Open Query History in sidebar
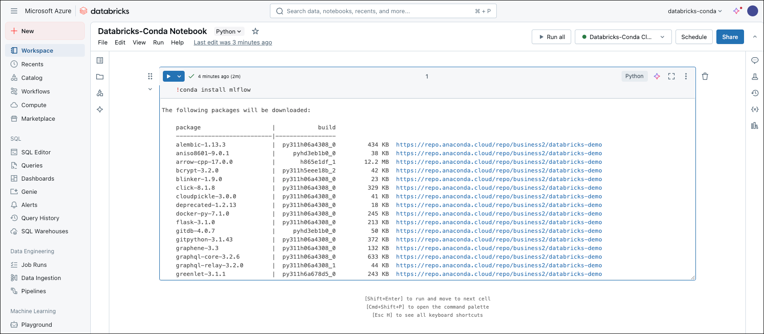The height and width of the screenshot is (334, 764). (x=45, y=218)
